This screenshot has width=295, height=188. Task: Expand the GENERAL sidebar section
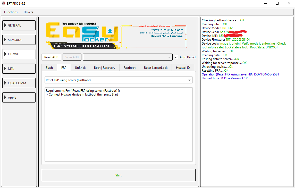tap(19, 25)
